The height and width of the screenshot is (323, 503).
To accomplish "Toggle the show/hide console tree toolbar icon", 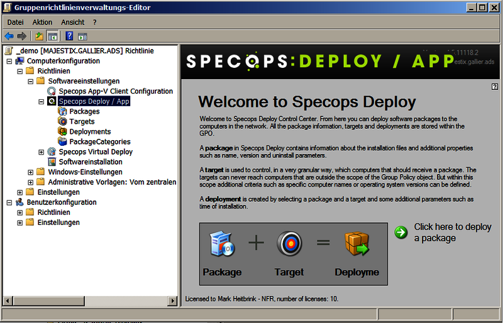I will point(52,36).
